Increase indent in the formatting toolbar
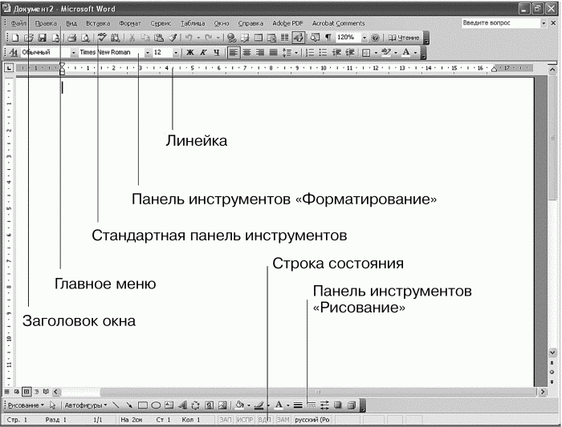The width and height of the screenshot is (562, 427). (x=350, y=53)
